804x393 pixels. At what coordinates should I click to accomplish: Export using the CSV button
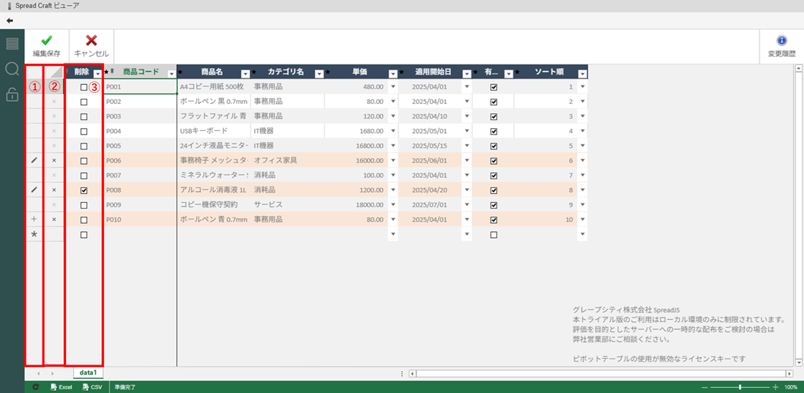click(x=92, y=386)
